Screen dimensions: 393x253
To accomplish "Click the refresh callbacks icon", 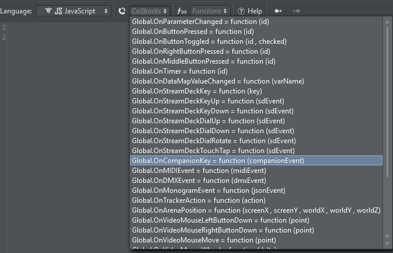I will click(x=121, y=11).
